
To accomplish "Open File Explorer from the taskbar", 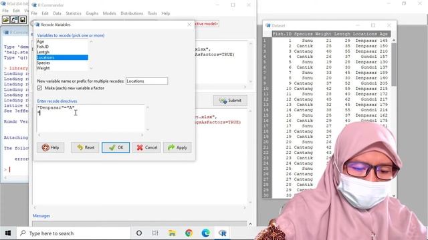I will 172,233.
